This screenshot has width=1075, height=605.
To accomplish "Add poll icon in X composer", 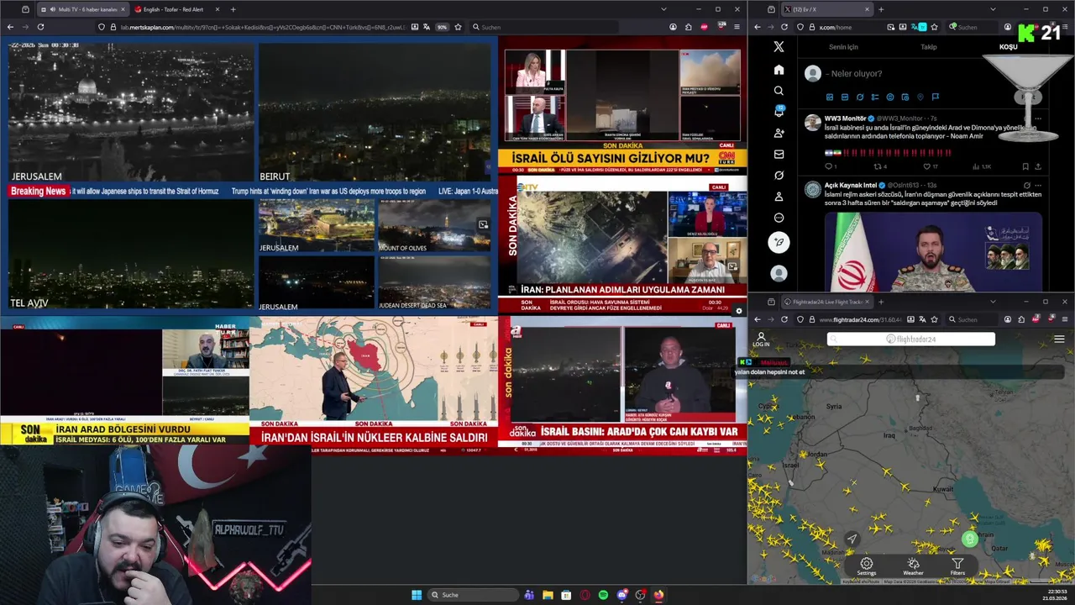I will (x=874, y=97).
